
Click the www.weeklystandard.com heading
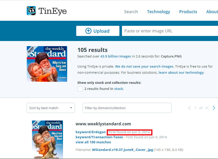pyautogui.click(x=103, y=124)
